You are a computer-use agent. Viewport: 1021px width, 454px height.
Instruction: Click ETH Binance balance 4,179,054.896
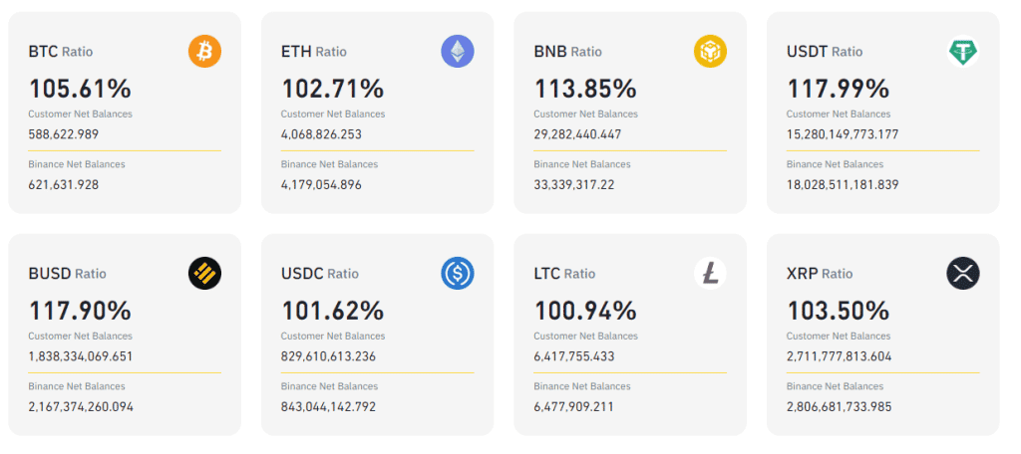click(x=321, y=185)
